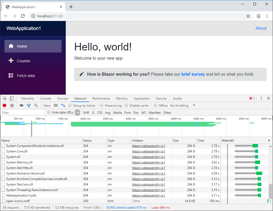Screen dimensions: 273x211
Task: Sort by the Waterfall column arrow
Action: (x=269, y=141)
